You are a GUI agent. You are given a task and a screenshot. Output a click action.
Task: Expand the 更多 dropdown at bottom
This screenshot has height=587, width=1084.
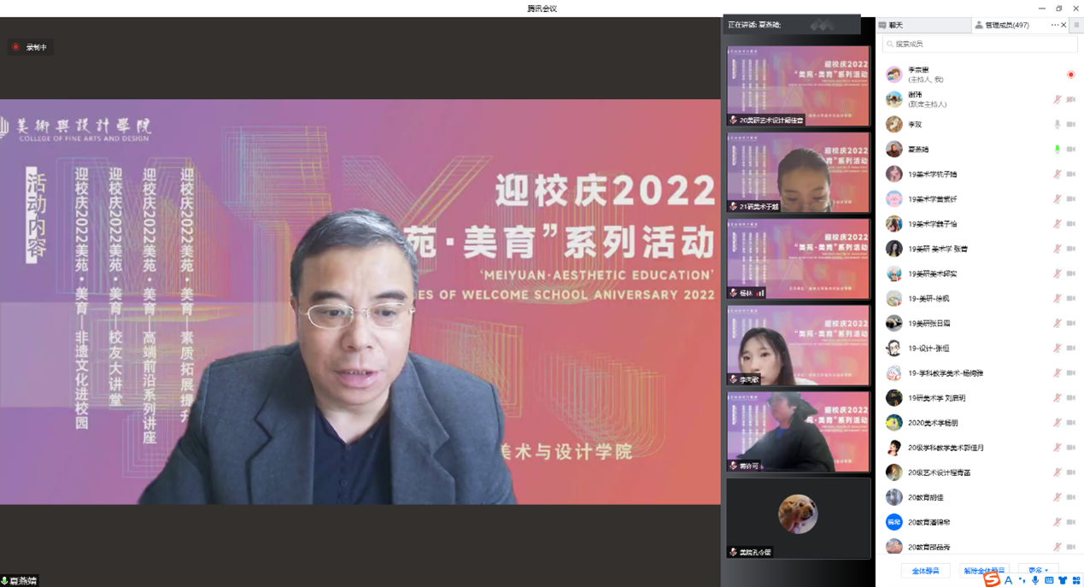pos(1038,571)
